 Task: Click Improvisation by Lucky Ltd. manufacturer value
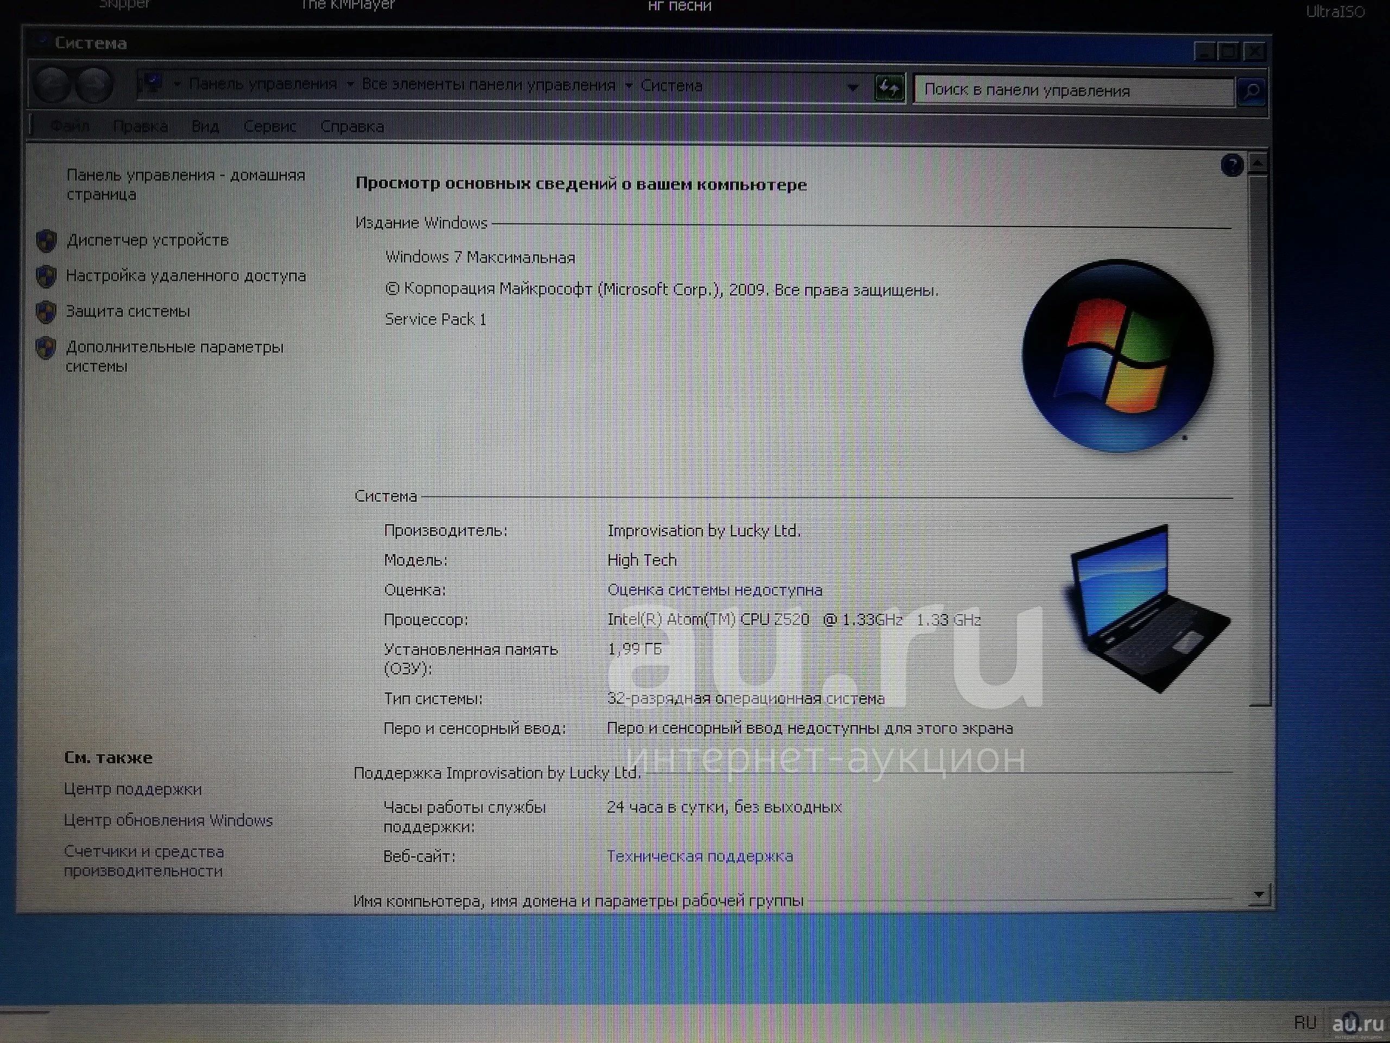[704, 531]
